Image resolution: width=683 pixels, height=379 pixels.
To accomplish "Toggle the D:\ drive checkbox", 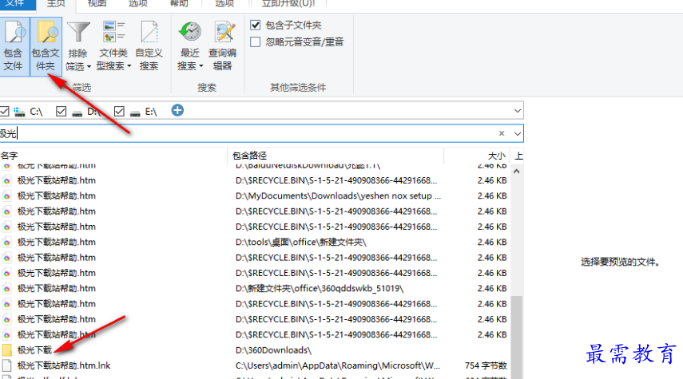I will 61,112.
